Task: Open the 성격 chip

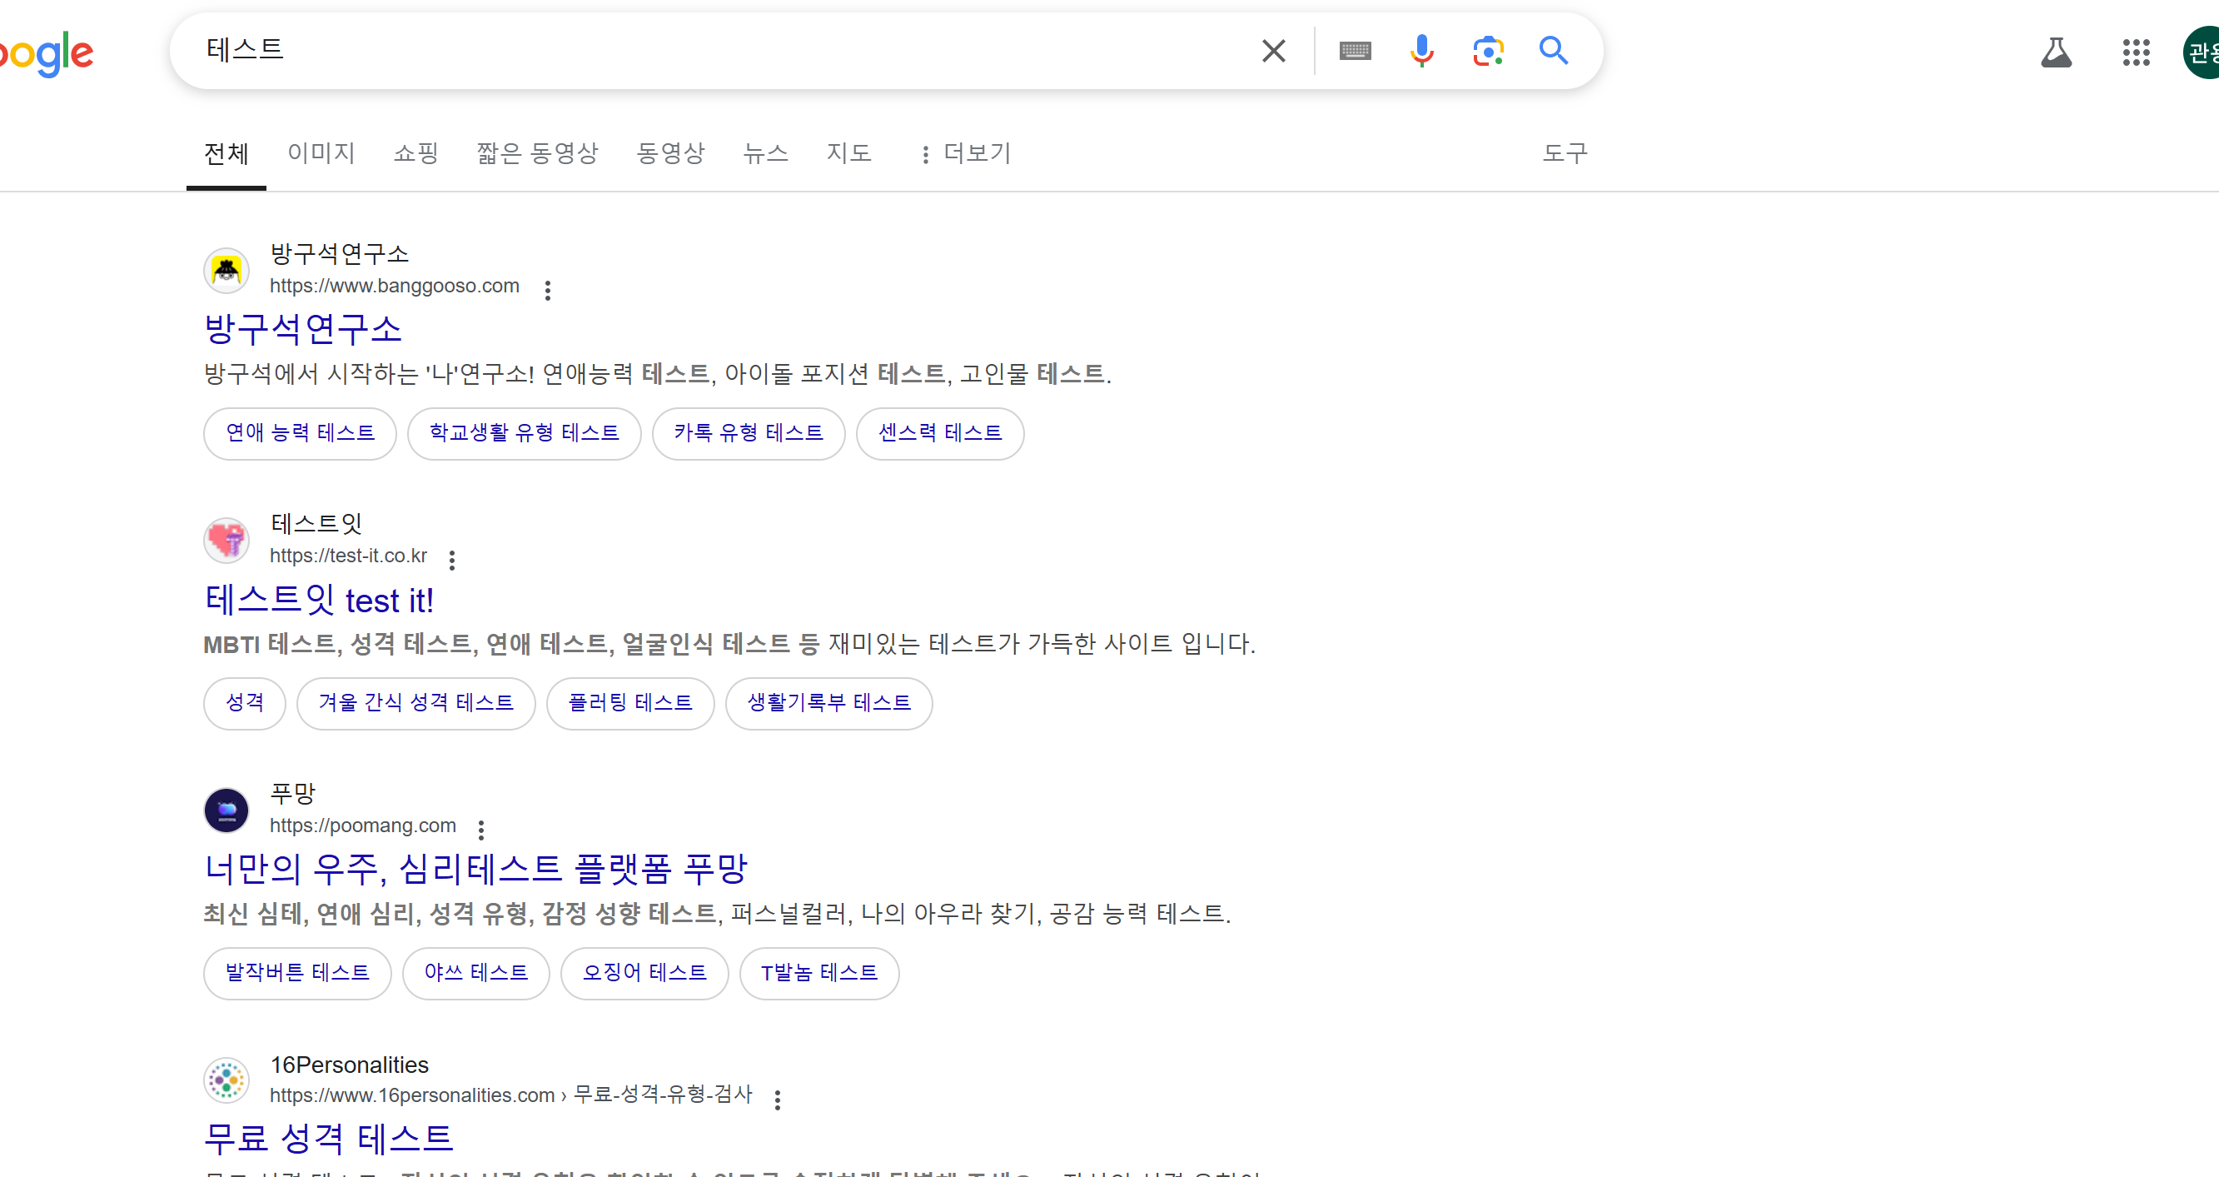Action: pyautogui.click(x=245, y=703)
